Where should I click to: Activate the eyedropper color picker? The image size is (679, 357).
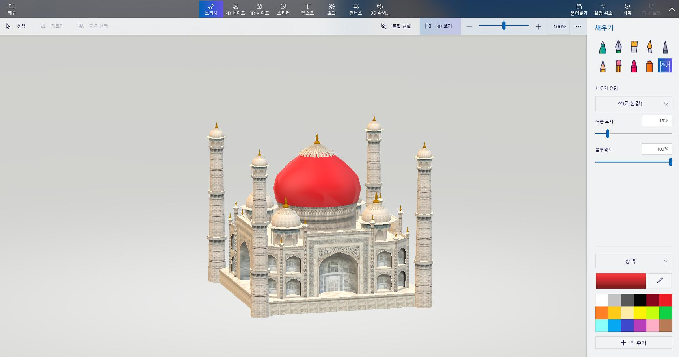[x=660, y=281]
